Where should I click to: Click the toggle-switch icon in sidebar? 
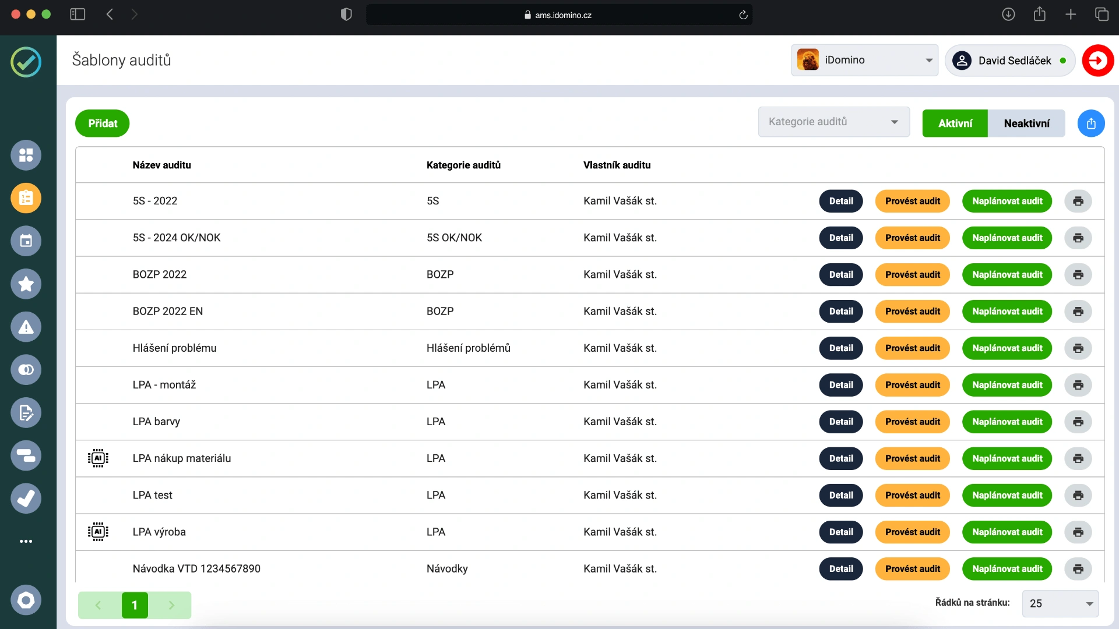[x=26, y=370]
